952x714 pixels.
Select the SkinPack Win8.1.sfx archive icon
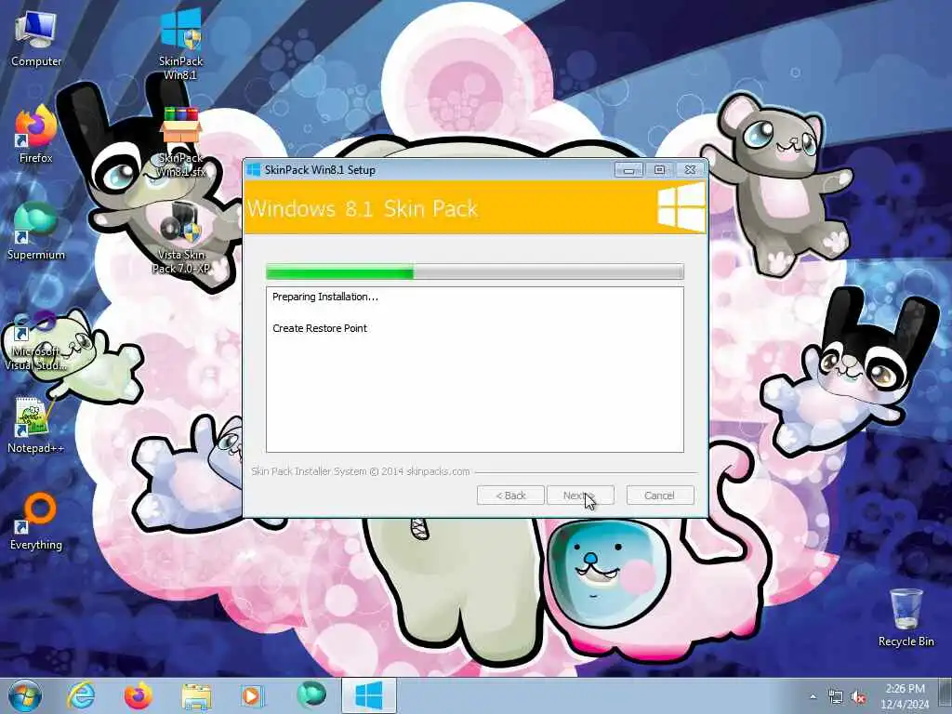click(x=180, y=142)
